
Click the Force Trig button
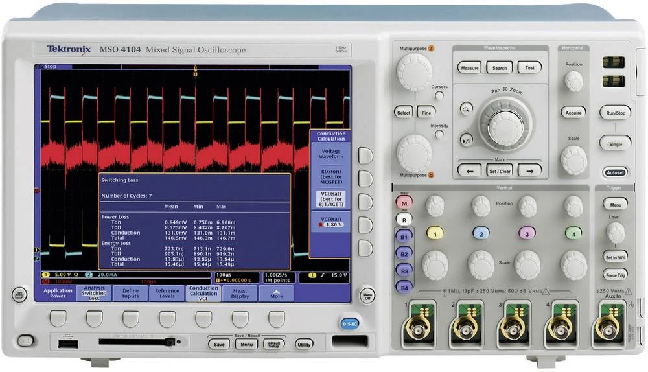tap(615, 275)
